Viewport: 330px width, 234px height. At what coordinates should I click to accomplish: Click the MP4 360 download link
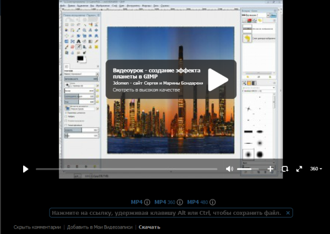pos(165,202)
